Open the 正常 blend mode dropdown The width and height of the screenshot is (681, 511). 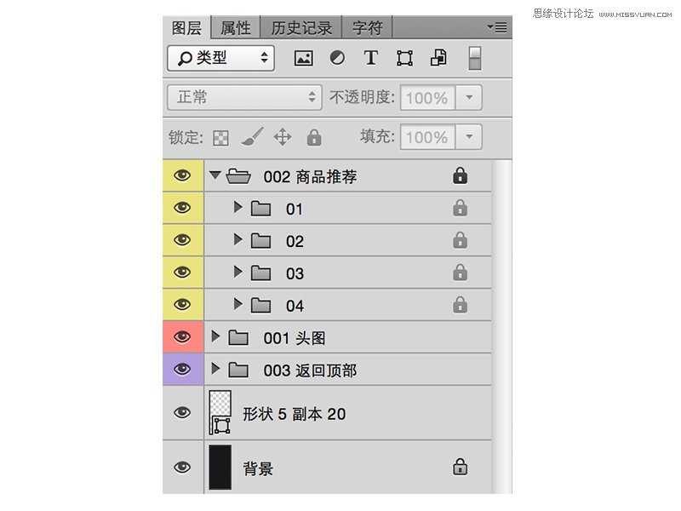click(244, 97)
